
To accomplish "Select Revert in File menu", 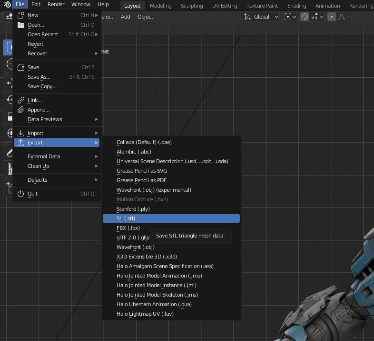I will click(x=57, y=44).
